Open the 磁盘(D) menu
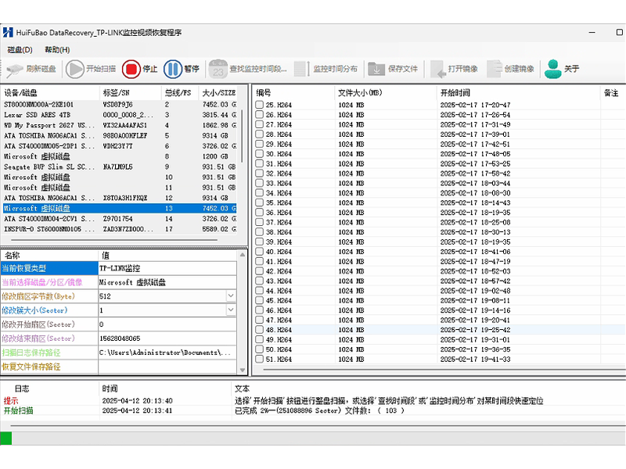Screen dimensions: 626x469 tap(20, 50)
